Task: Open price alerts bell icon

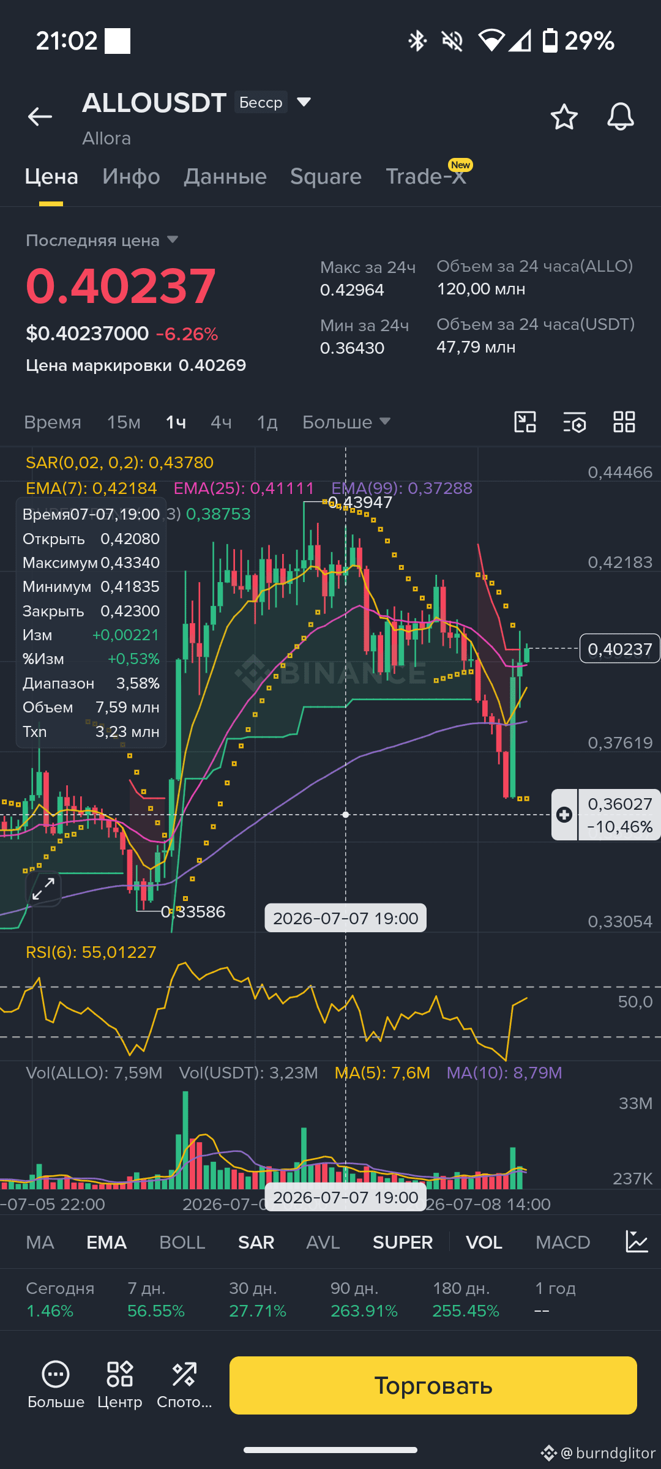Action: 620,116
